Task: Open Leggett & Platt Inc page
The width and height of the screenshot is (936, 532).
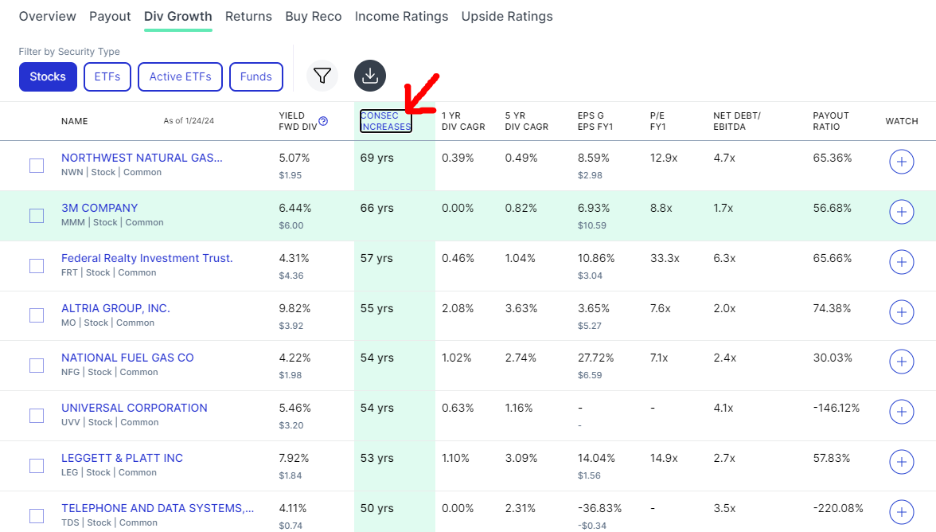Action: point(122,458)
